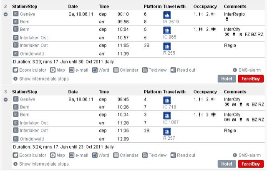The width and height of the screenshot is (267, 171).
Task: Collapse connection 3 details
Action: (5, 100)
